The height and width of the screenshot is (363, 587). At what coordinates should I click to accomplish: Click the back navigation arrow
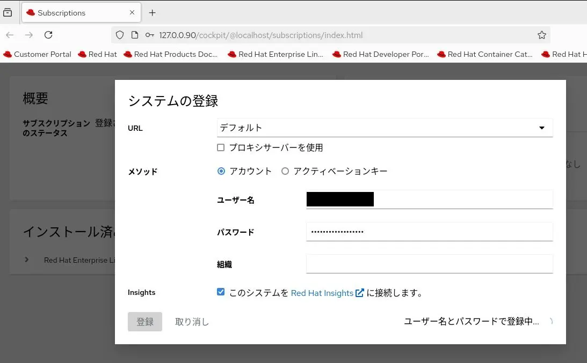10,35
